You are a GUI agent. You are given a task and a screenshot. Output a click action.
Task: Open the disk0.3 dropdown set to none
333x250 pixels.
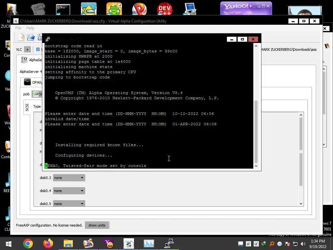(x=69, y=178)
